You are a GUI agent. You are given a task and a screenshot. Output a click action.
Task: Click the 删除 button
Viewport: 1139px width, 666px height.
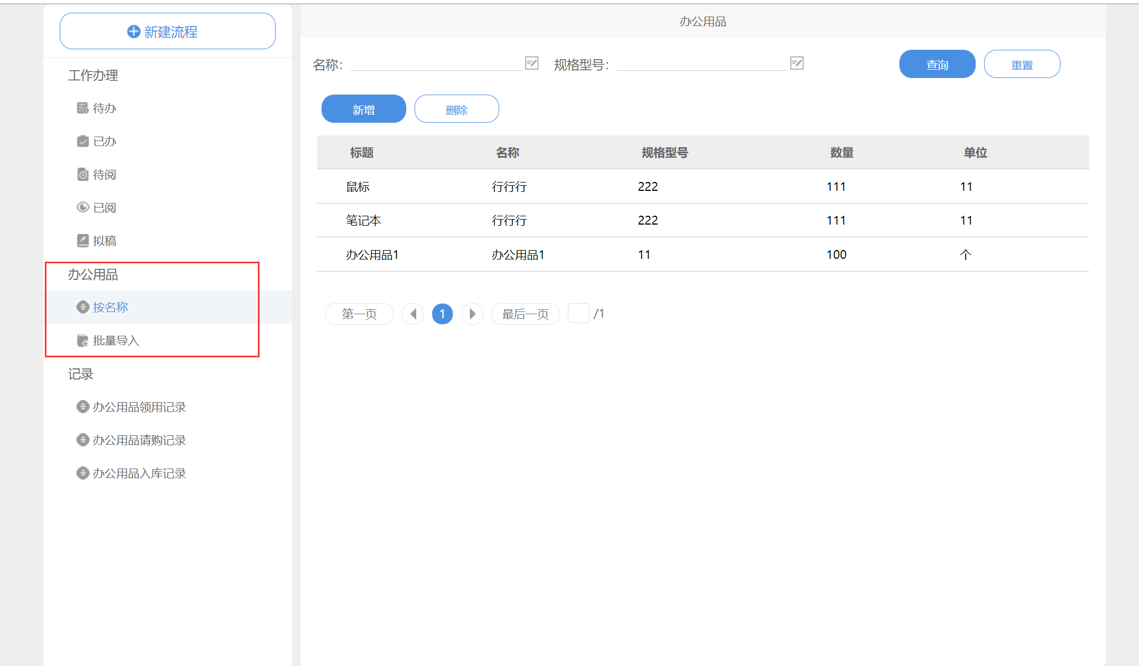click(457, 109)
